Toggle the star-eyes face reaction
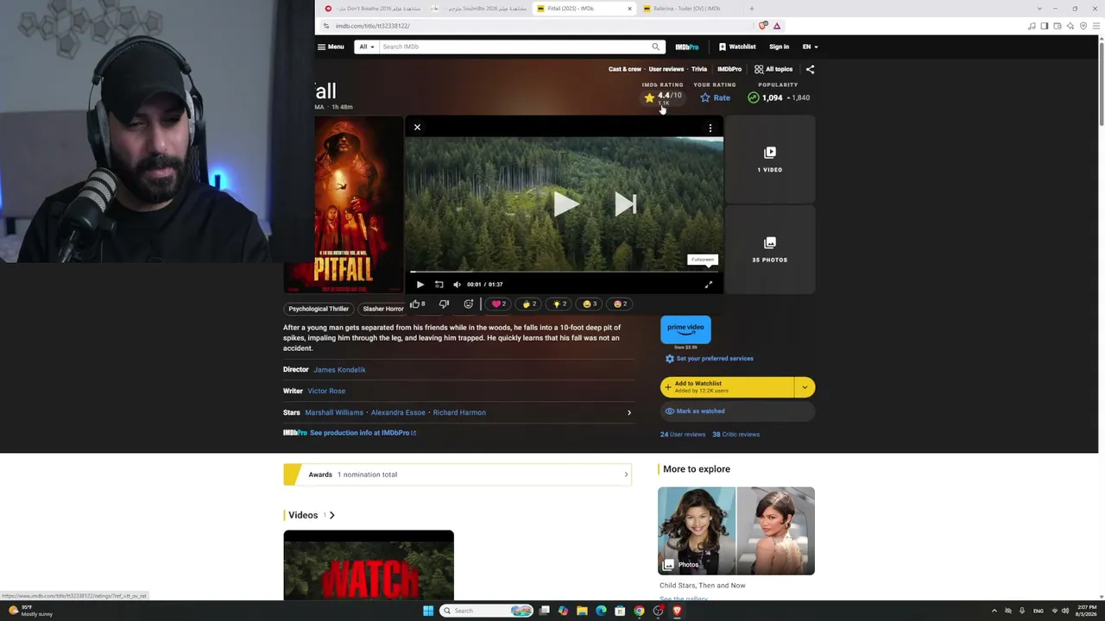1105x621 pixels. click(620, 304)
